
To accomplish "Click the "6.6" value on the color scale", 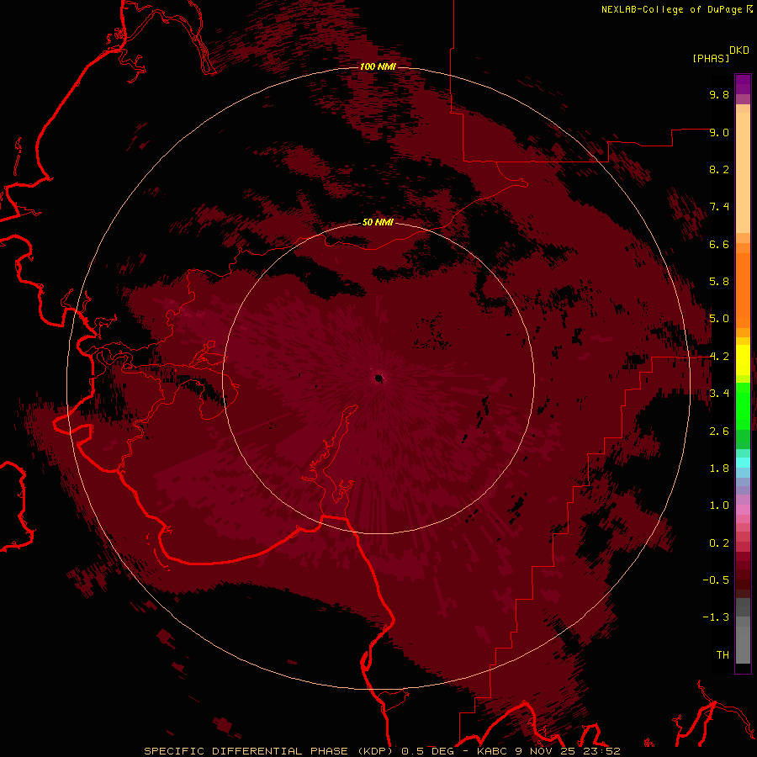I will pyautogui.click(x=719, y=244).
